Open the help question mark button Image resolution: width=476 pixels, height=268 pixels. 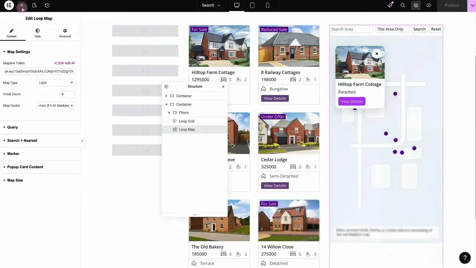[464, 258]
